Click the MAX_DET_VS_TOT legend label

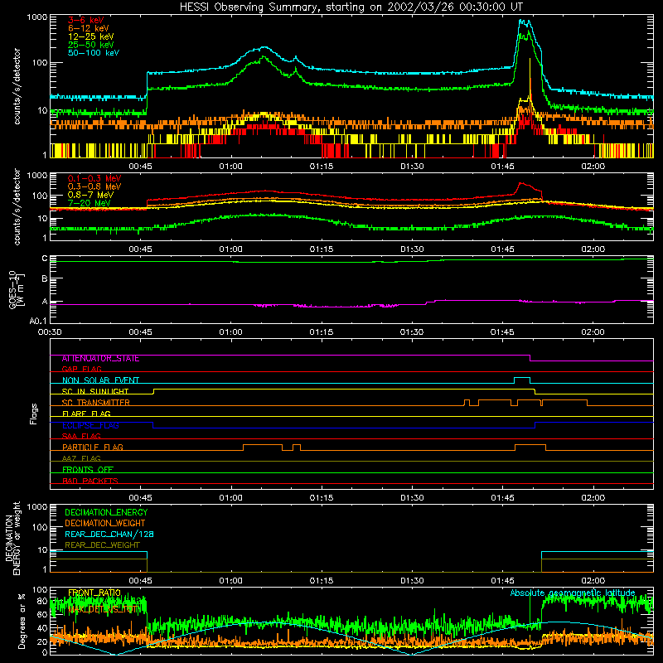tap(103, 610)
